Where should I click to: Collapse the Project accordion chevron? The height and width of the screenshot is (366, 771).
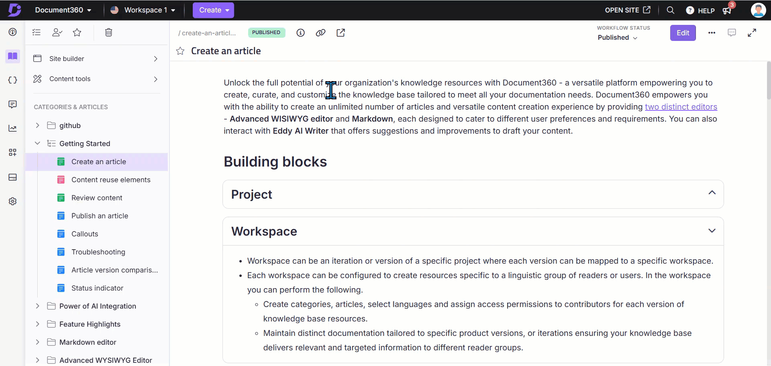[x=712, y=193]
